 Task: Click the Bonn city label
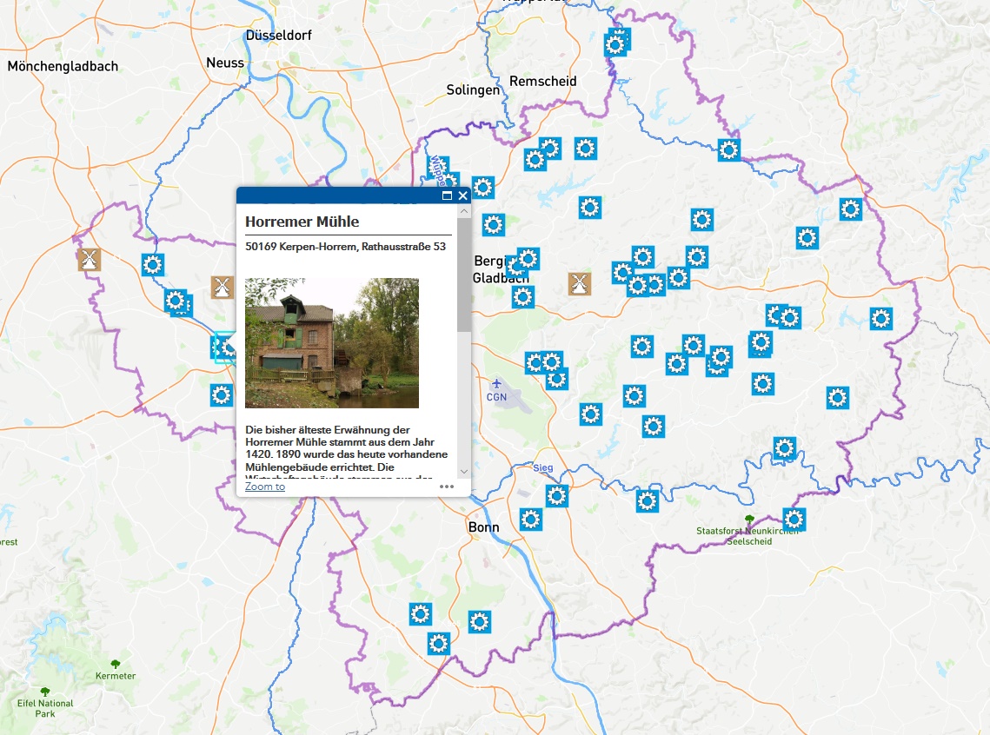pyautogui.click(x=483, y=527)
